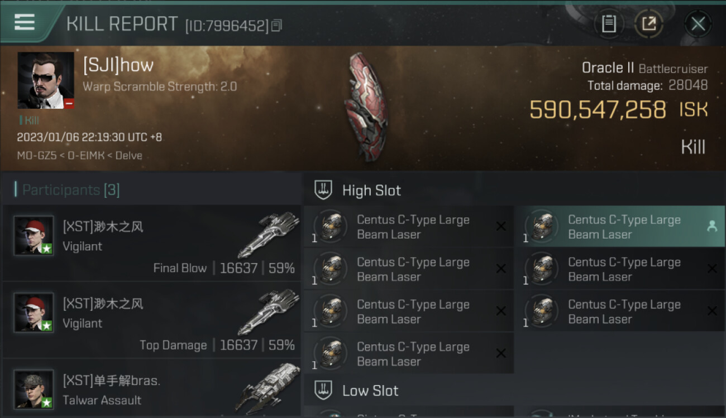
Task: Open the Top Damage Vigilant participant entry
Action: pos(152,320)
